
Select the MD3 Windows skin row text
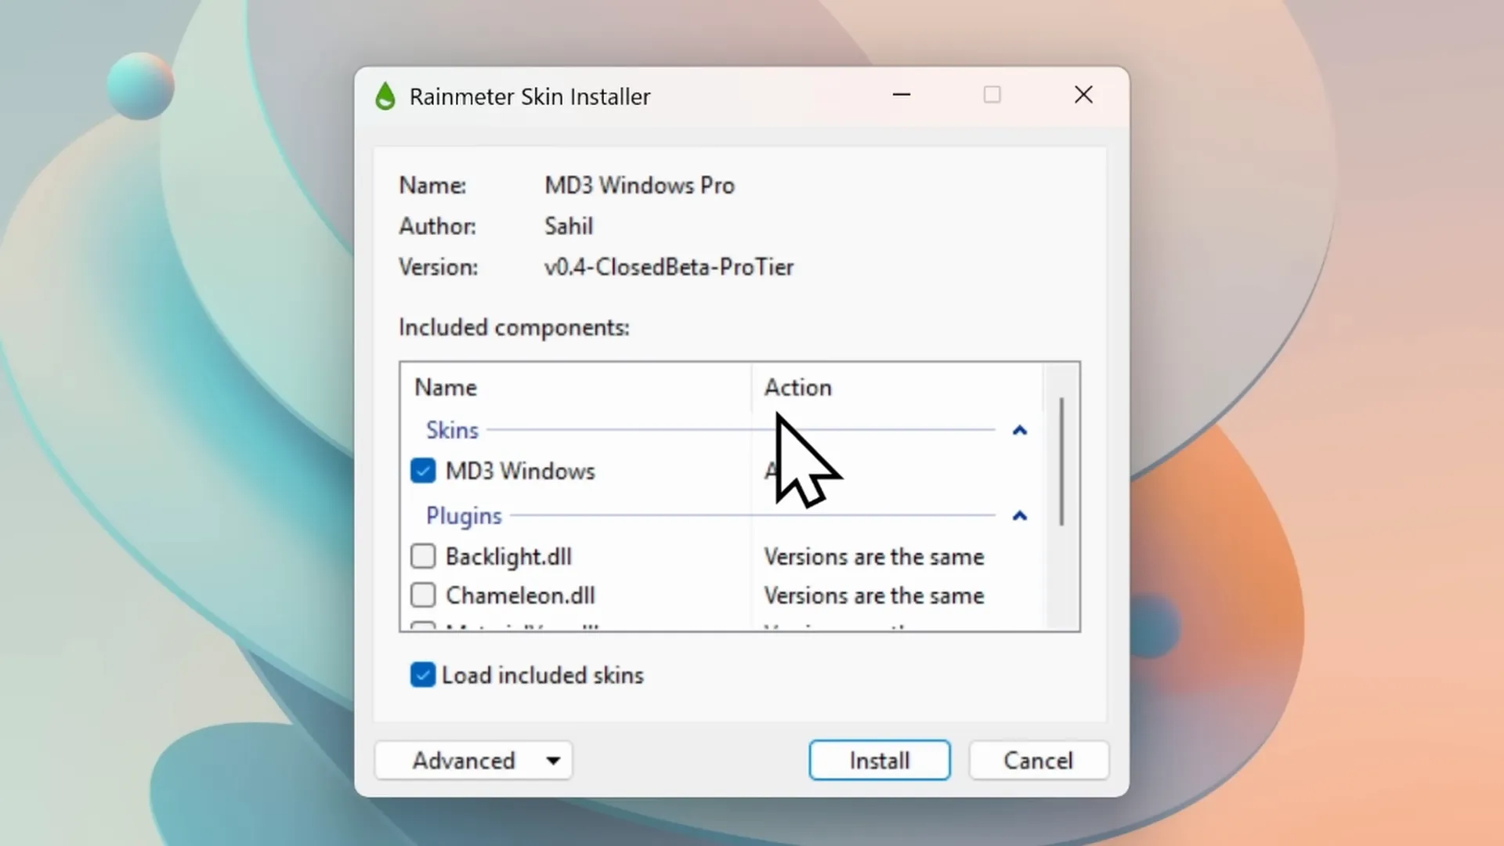click(x=520, y=471)
